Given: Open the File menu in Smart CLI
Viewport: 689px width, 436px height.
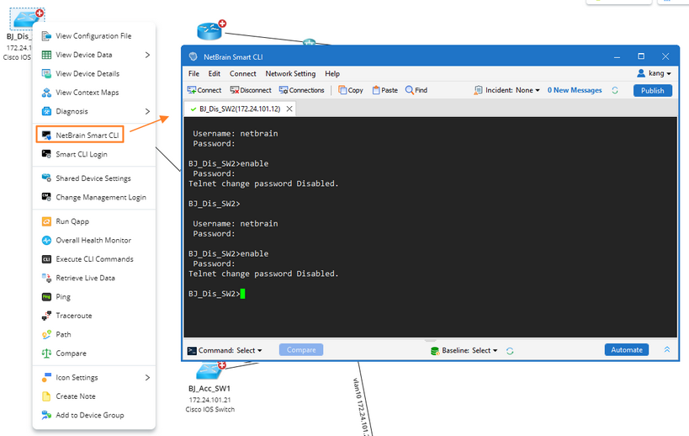Looking at the screenshot, I should point(193,74).
